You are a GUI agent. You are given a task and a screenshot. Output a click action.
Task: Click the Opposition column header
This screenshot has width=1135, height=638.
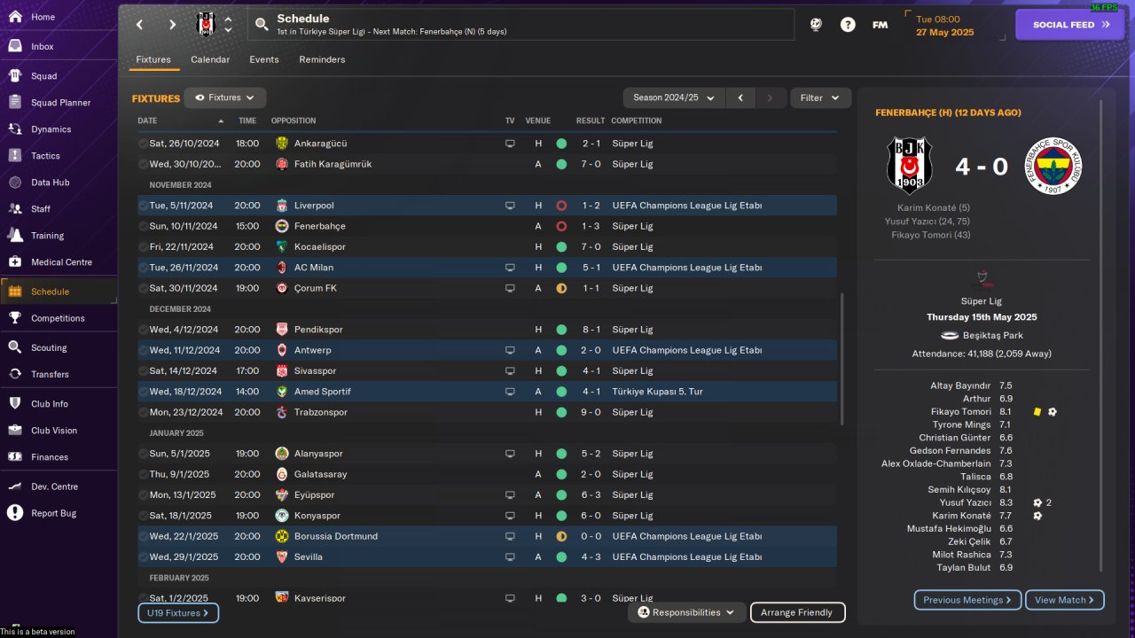[294, 121]
